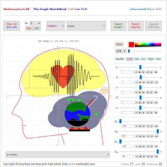167x167 pixels.
Task: Click the plus icon for the x2 slider
Action: pyautogui.click(x=144, y=136)
